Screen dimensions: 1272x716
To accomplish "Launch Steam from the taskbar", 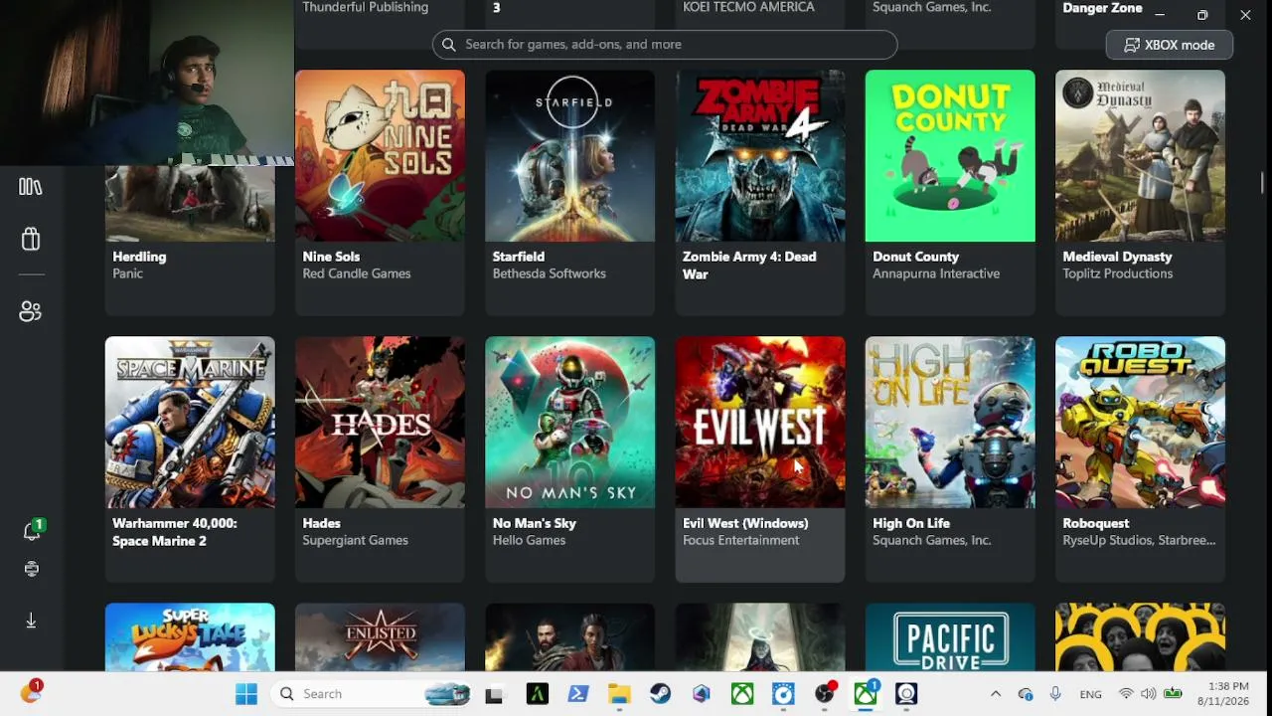I will tap(661, 694).
